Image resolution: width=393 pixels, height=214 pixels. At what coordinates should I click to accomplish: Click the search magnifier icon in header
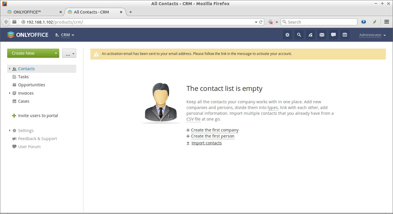299,35
